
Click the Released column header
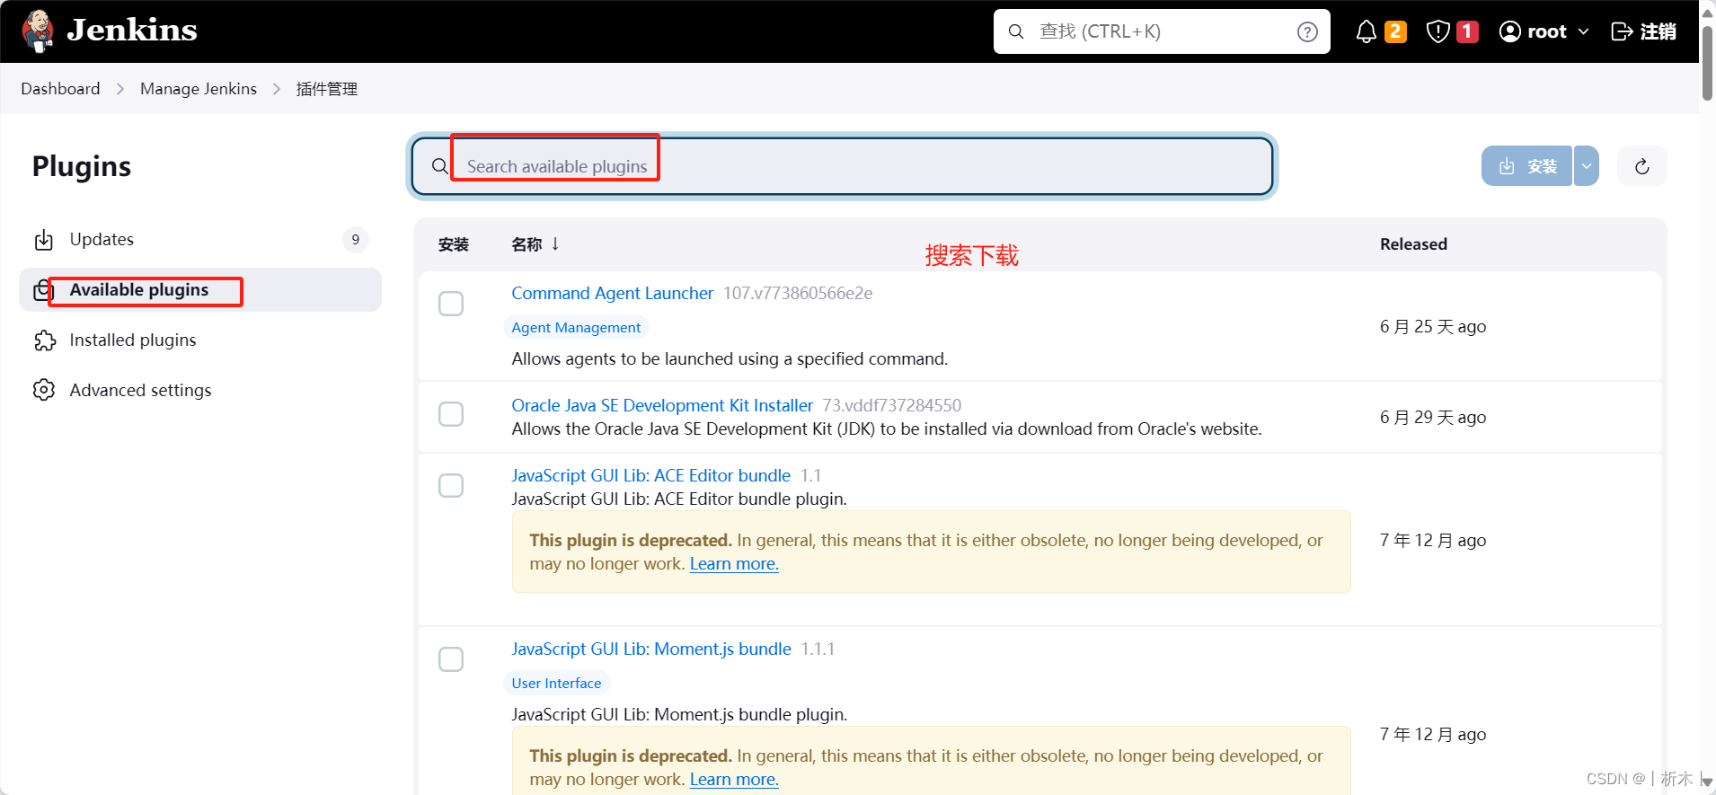[1413, 244]
